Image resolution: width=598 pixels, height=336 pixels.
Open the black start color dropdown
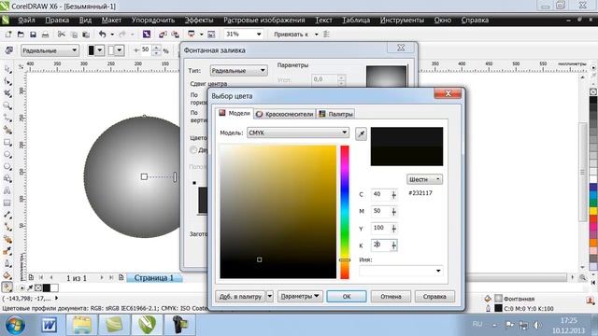pyautogui.click(x=100, y=50)
